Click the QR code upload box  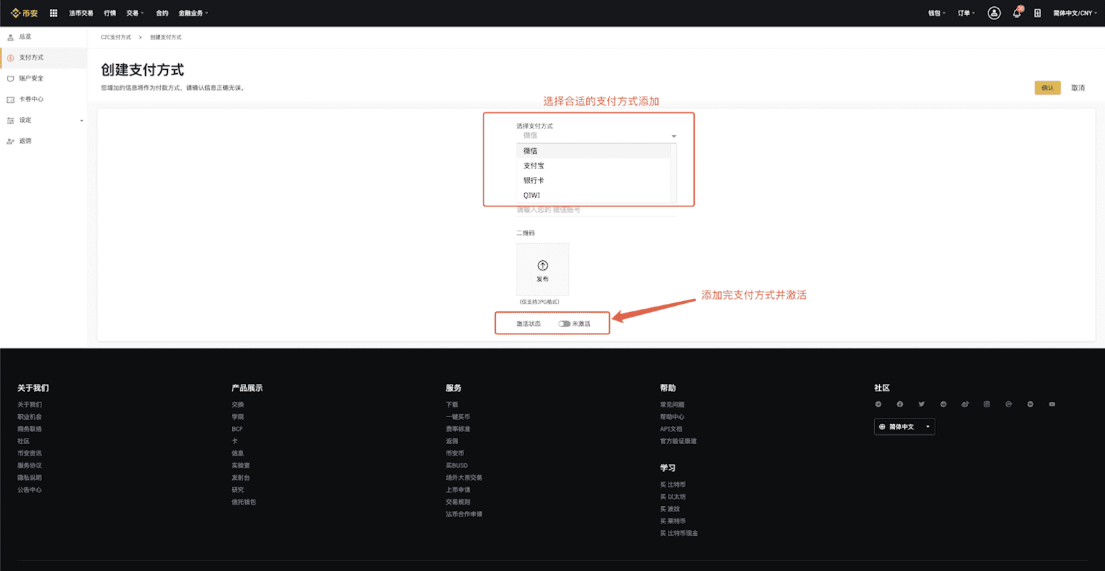[x=543, y=269]
